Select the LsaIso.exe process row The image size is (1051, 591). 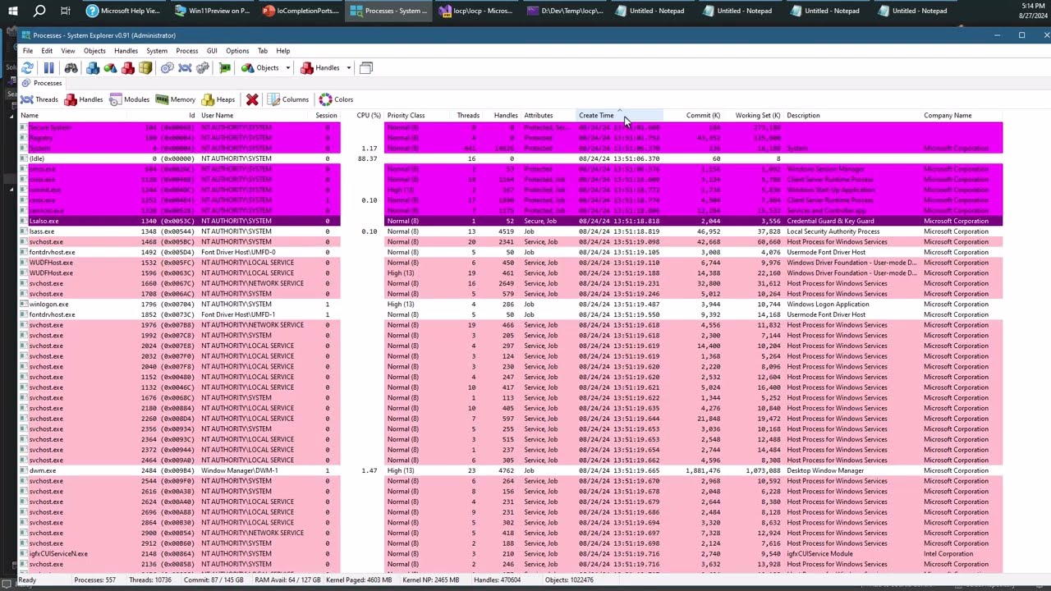[511, 221]
